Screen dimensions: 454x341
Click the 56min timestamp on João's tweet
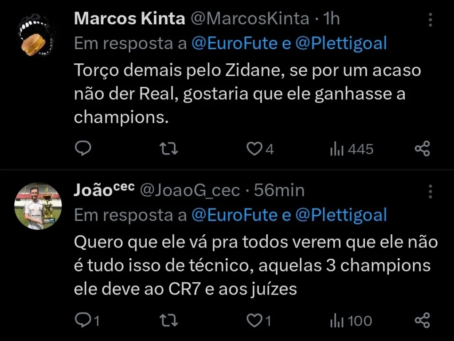click(x=278, y=190)
